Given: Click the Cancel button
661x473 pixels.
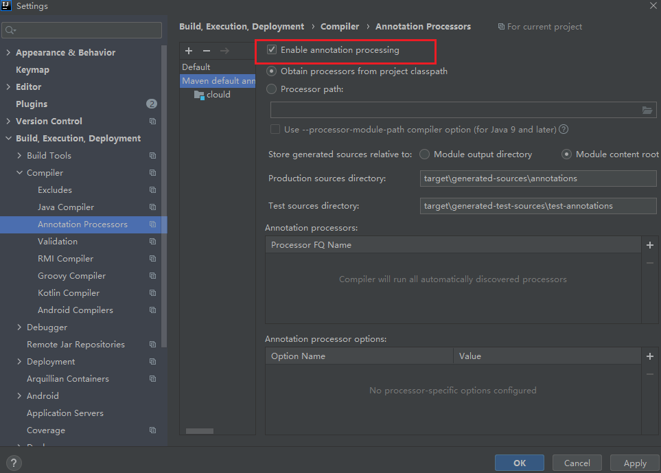Looking at the screenshot, I should tap(577, 463).
